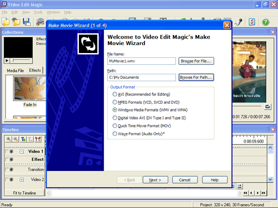Viewport: 278px width, 208px height.
Task: Click the File Name input field
Action: click(x=141, y=61)
